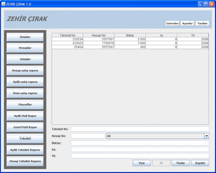Show Hesap satış raporu
The image size is (216, 173).
[25, 70]
